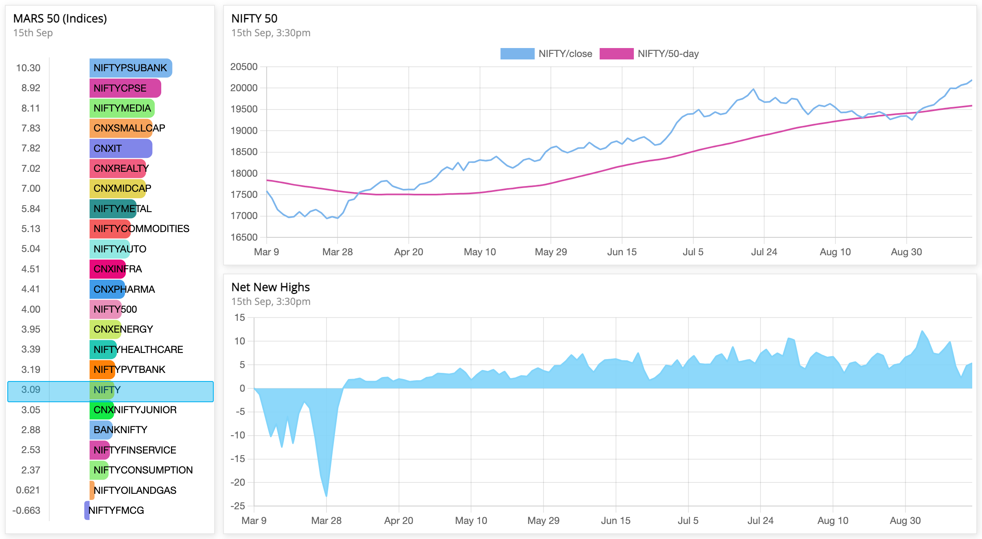Screen dimensions: 982x539
Task: Choose the NIFTYMETAL index bar
Action: click(113, 209)
